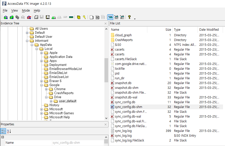
Task: Click the Name value field sync_config.db-shm
Action: tap(78, 143)
